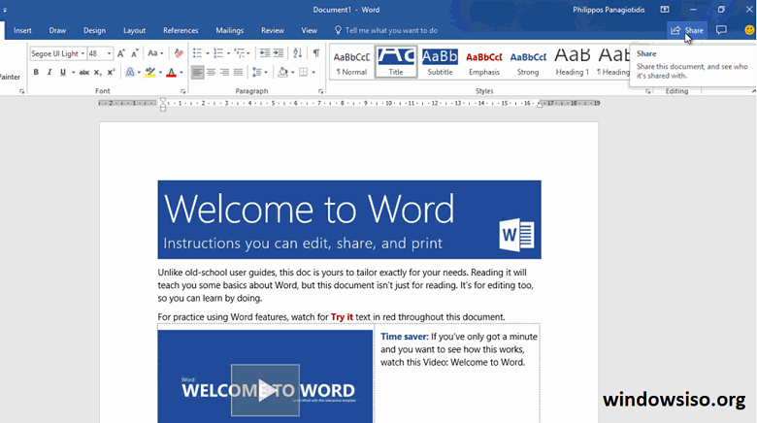Toggle Underline formatting

(63, 72)
